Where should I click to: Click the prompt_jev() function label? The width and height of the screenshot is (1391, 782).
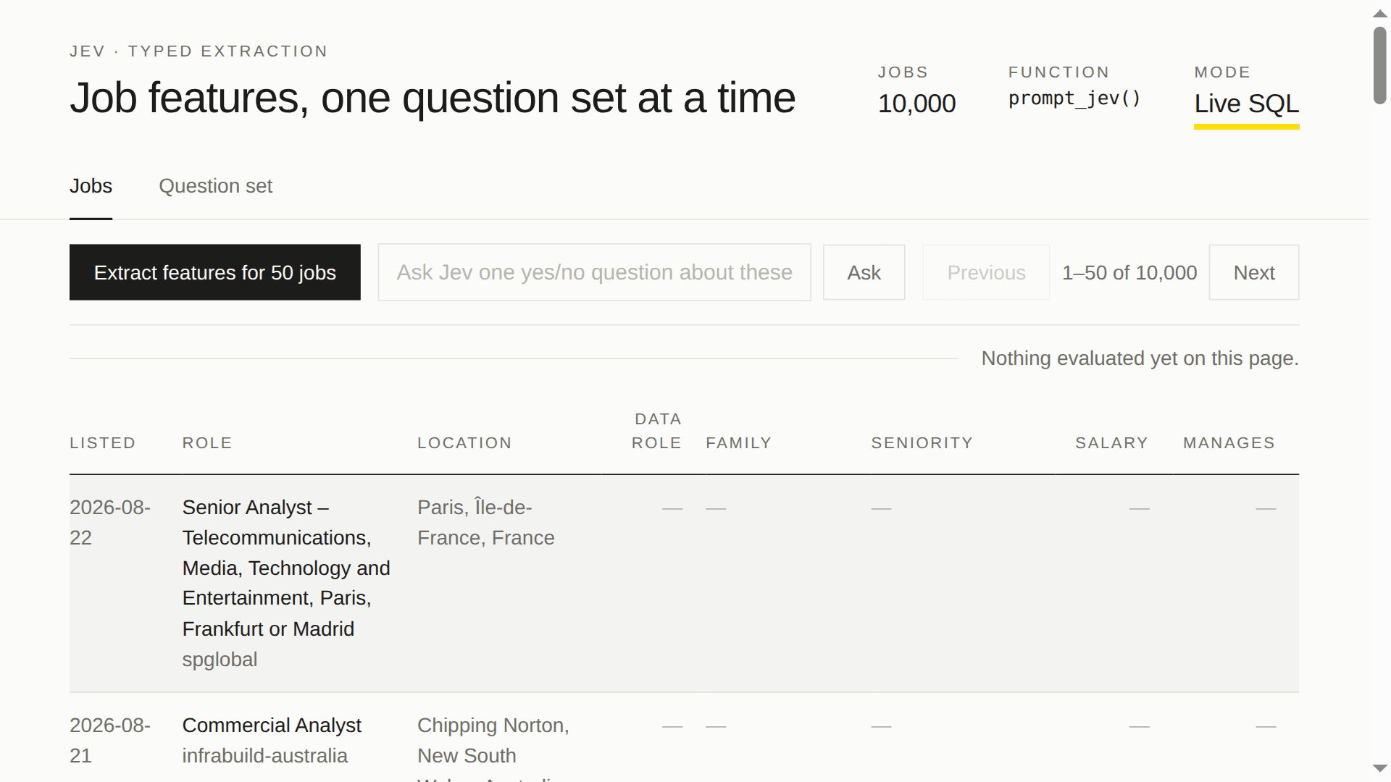point(1074,98)
